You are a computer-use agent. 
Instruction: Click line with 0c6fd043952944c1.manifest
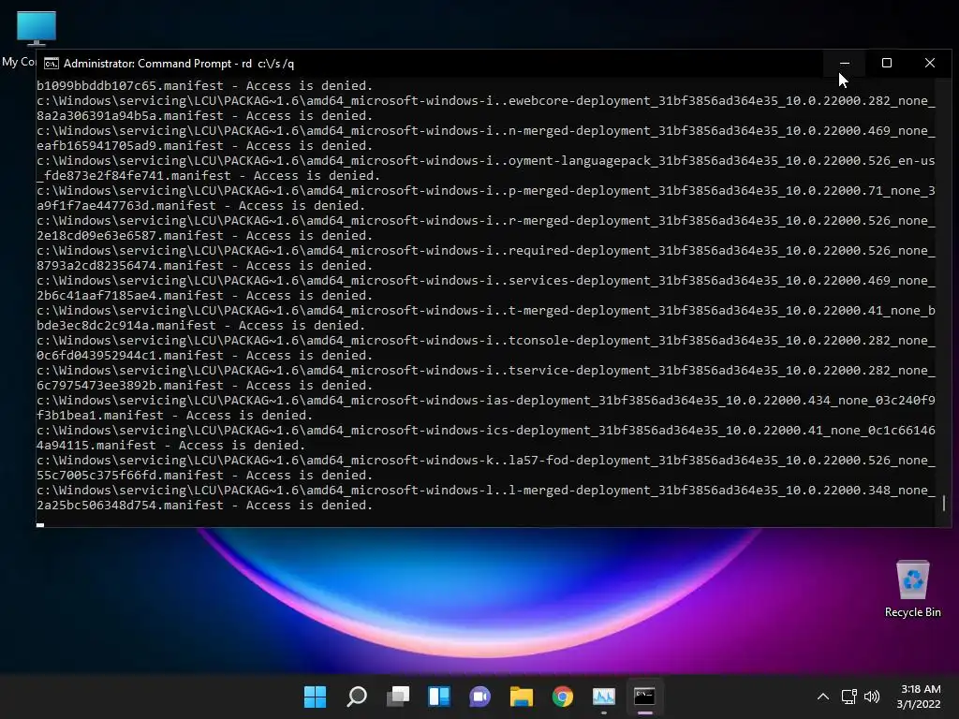205,355
